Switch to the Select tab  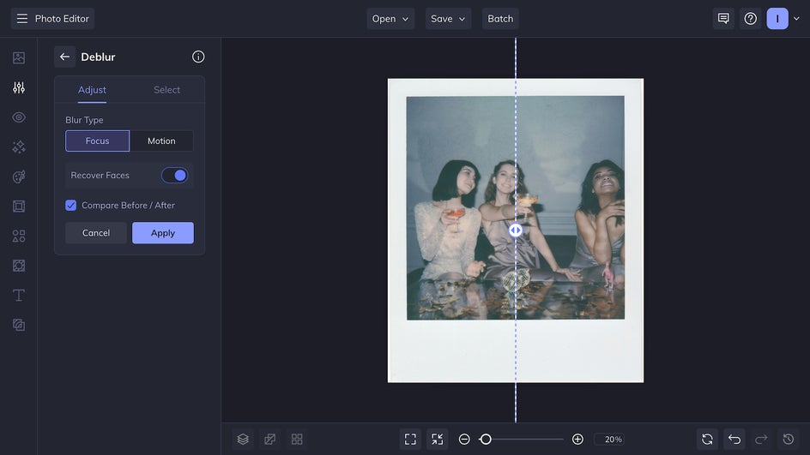(x=166, y=90)
